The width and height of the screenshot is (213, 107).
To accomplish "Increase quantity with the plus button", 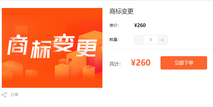I will point(162,40).
